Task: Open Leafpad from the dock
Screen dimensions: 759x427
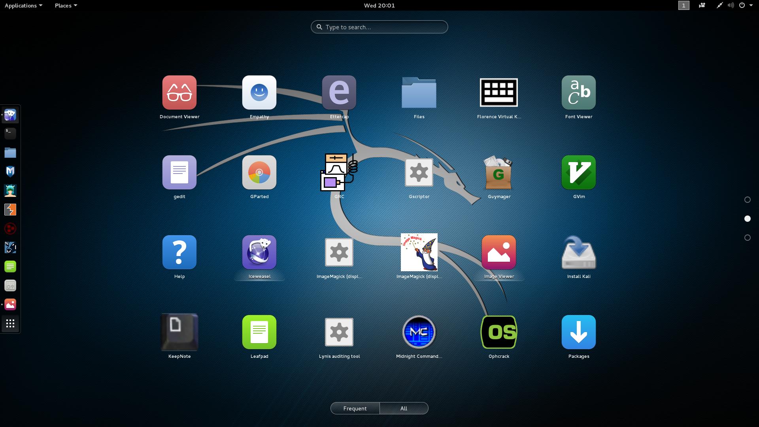Action: (10, 266)
